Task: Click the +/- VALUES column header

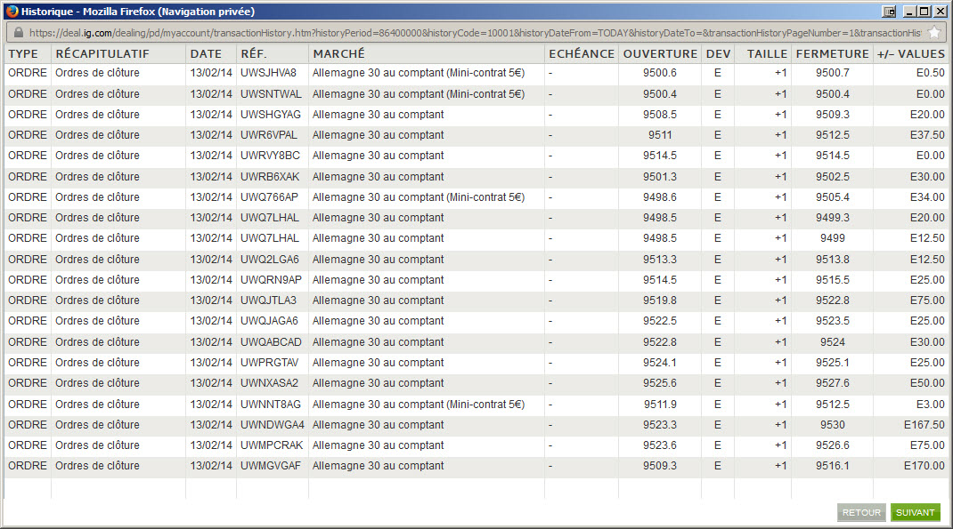Action: click(x=911, y=54)
